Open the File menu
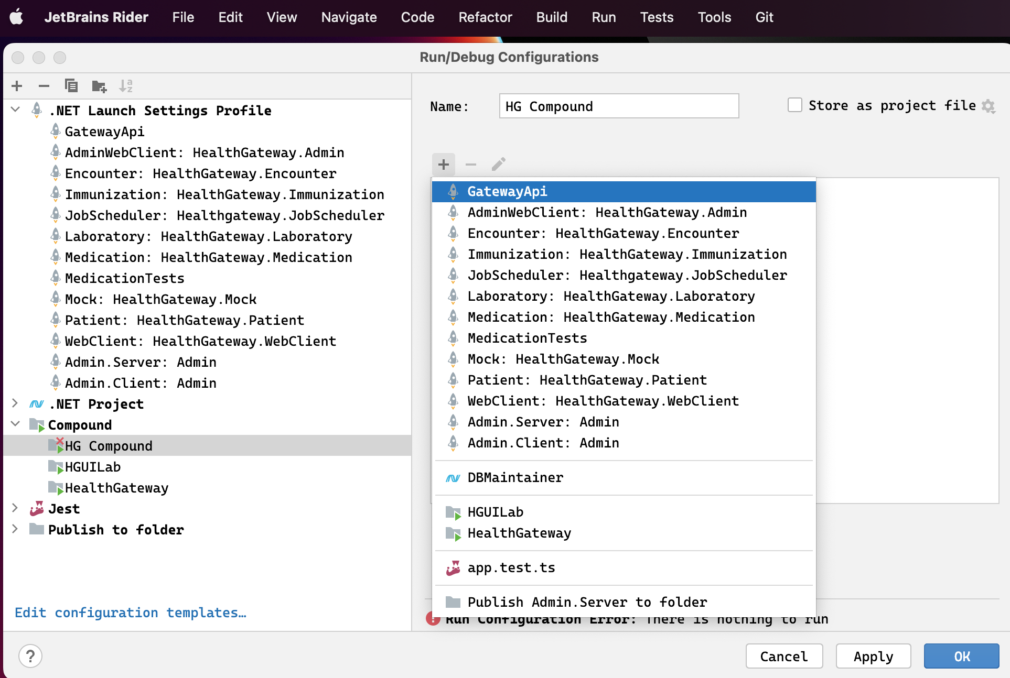 point(183,17)
